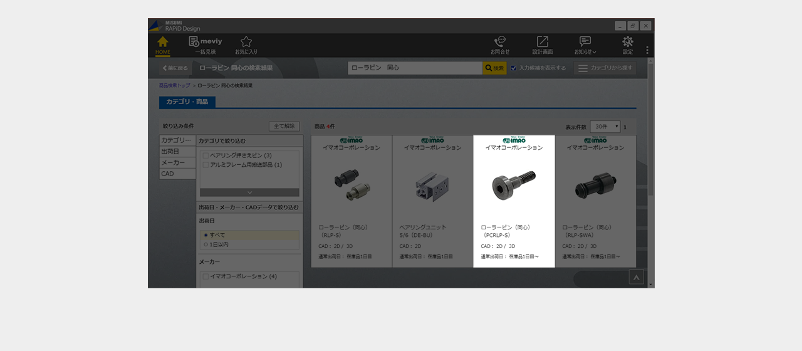Open the 表示件数 30件 dropdown
802x351 pixels.
[x=605, y=127]
